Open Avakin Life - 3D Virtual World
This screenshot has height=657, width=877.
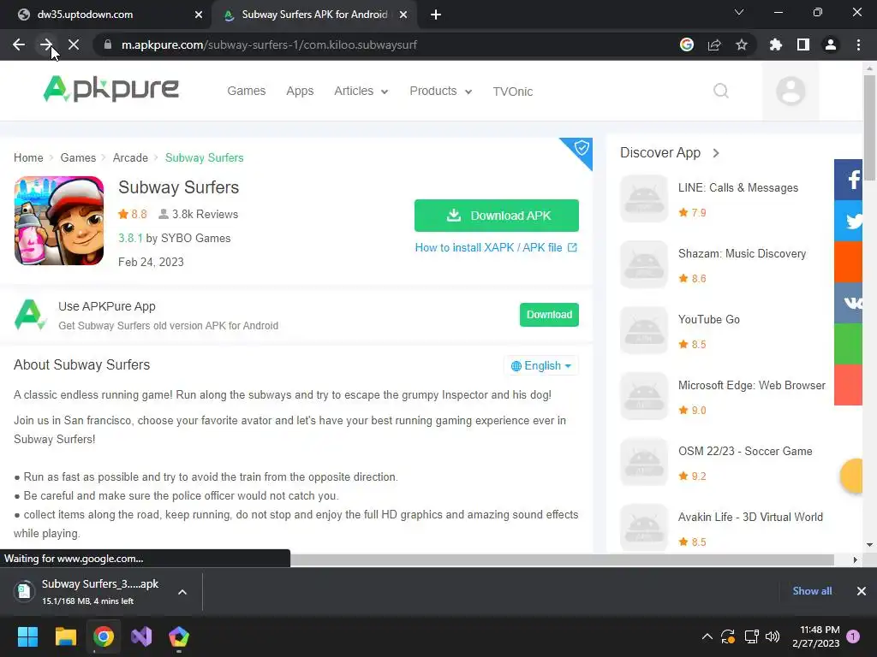point(750,518)
